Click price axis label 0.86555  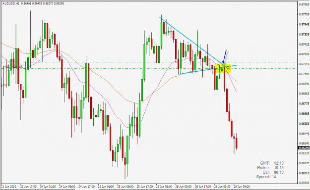coord(304,124)
